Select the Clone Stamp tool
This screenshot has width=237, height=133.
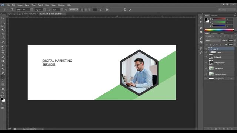pyautogui.click(x=3, y=50)
